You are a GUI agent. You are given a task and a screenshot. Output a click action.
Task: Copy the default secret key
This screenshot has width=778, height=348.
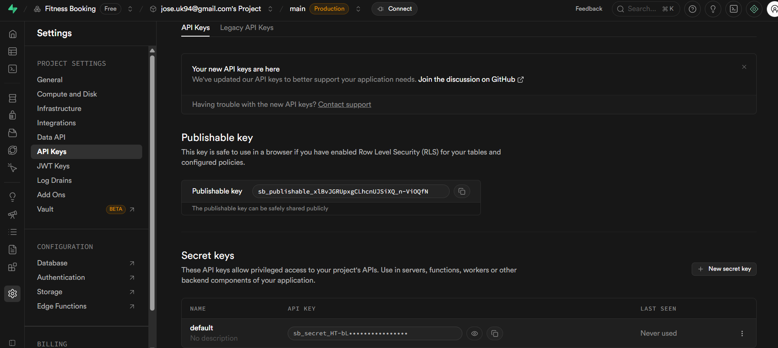(x=495, y=334)
